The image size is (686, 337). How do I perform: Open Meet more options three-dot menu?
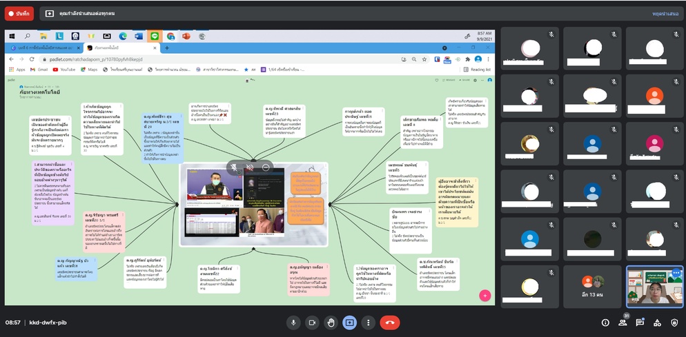click(369, 323)
